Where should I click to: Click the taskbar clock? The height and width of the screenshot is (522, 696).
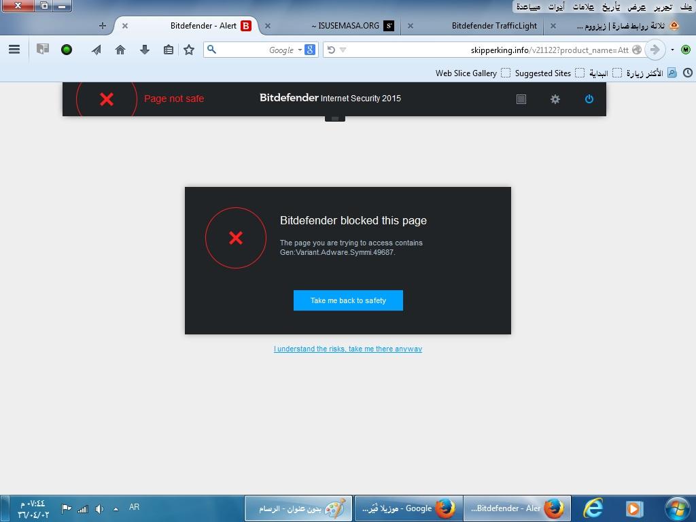click(34, 509)
